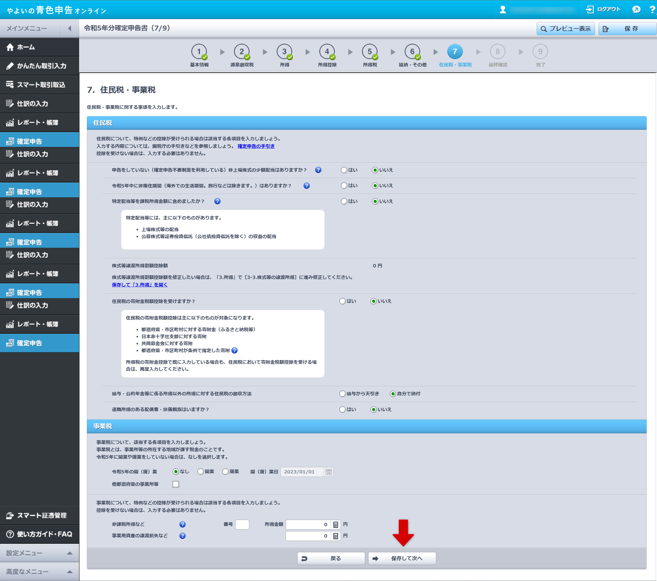Open calculator icon for 所得金額 field
This screenshot has width=657, height=581.
tap(335, 524)
